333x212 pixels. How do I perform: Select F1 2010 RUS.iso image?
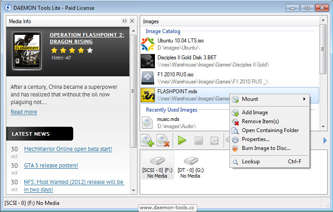[230, 78]
